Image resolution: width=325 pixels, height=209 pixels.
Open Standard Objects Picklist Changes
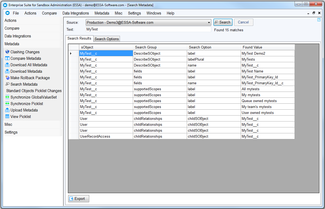tap(34, 91)
